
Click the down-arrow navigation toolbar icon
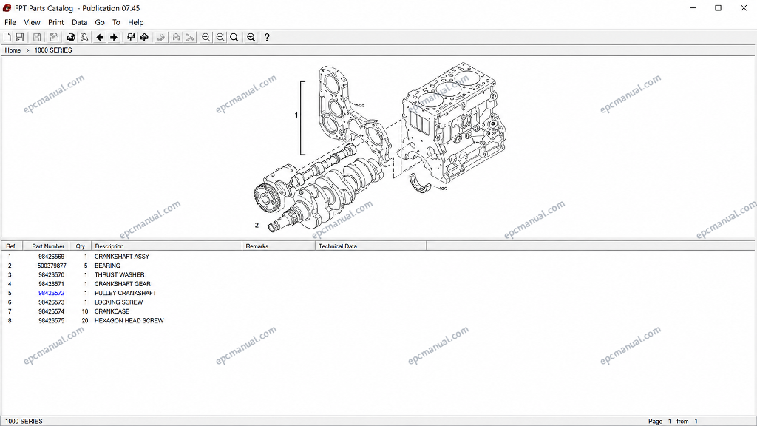131,37
